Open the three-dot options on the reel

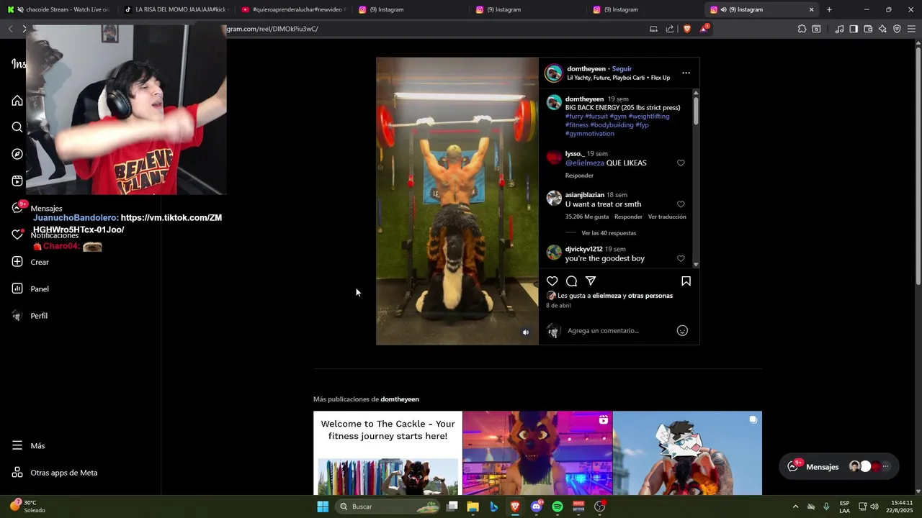tap(686, 73)
